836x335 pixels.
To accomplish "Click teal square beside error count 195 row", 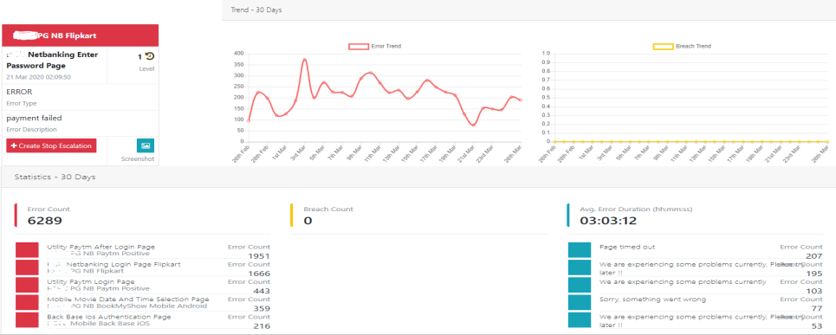I will (580, 267).
